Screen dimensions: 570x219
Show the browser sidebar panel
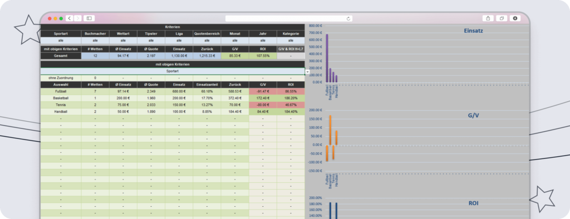point(89,18)
